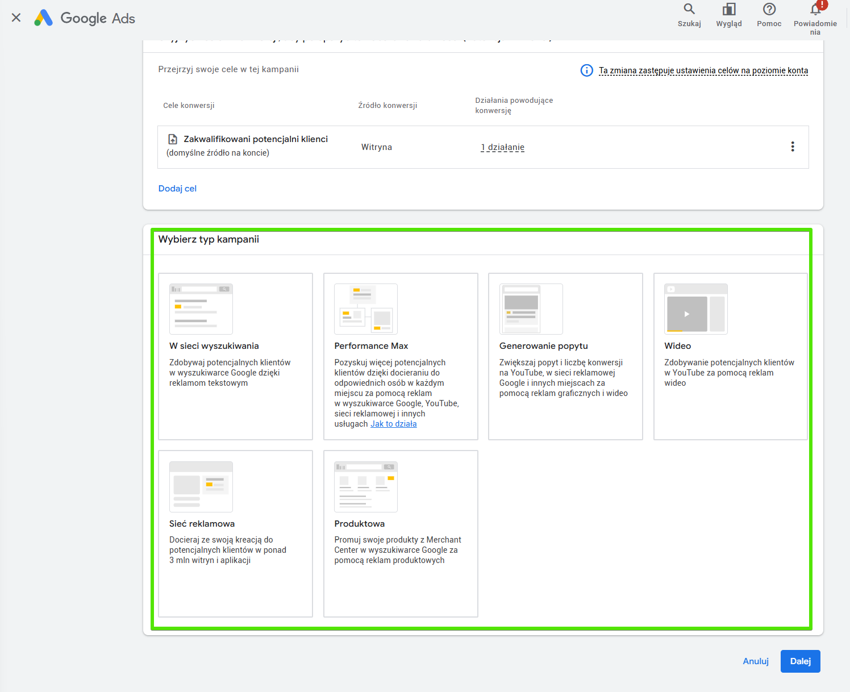
Task: Open three-dot menu for conversion goal row
Action: [792, 147]
